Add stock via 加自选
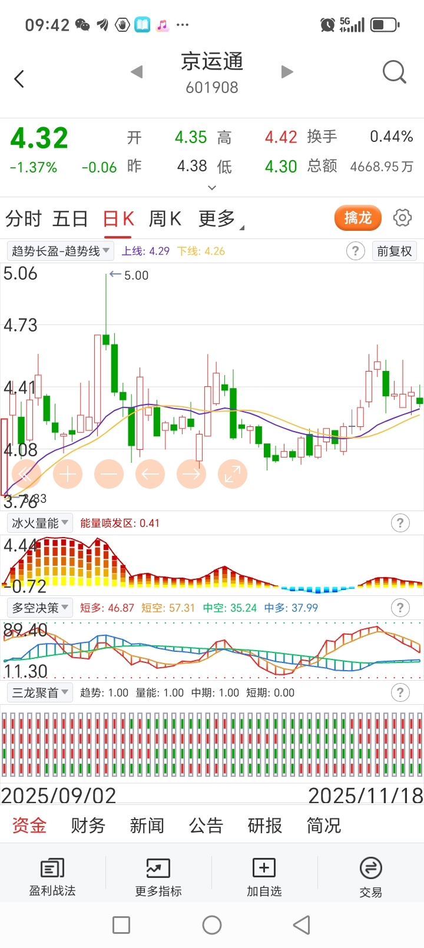The height and width of the screenshot is (948, 424). point(264,877)
